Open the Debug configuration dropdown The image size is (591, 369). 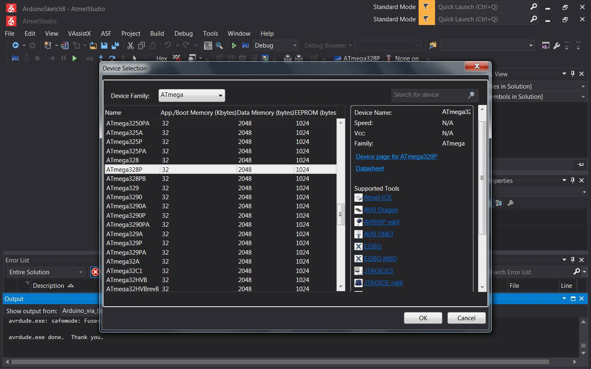coord(275,46)
